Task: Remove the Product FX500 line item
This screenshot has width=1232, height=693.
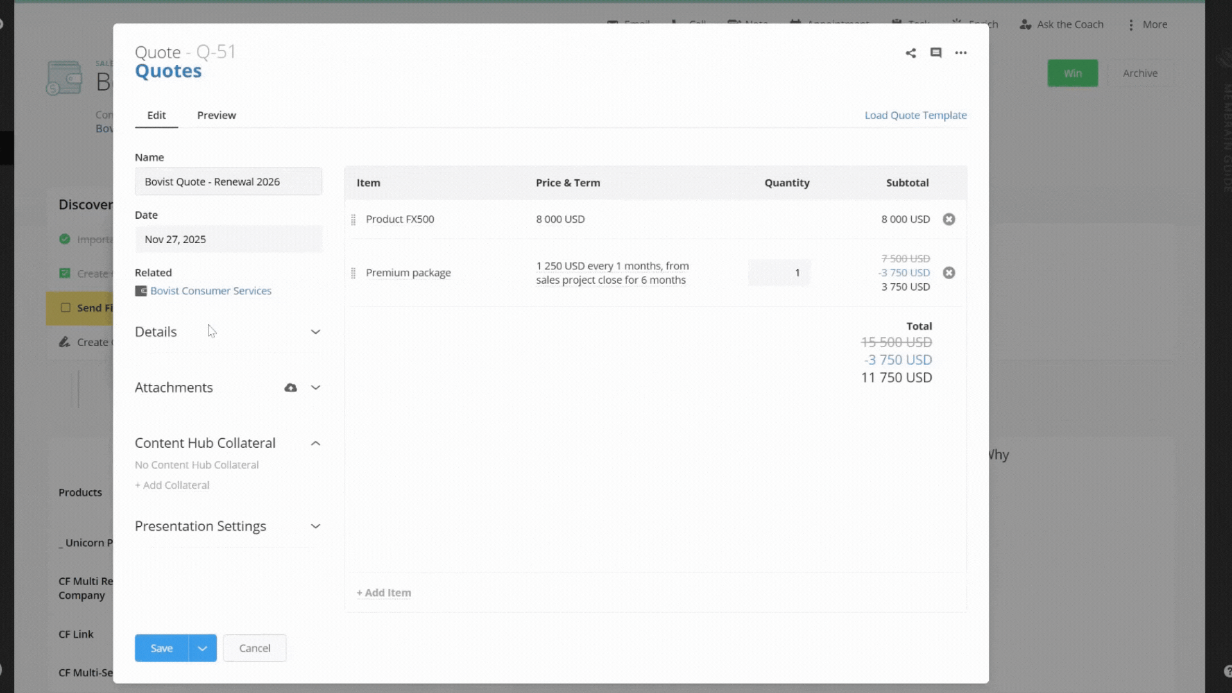Action: (x=949, y=219)
